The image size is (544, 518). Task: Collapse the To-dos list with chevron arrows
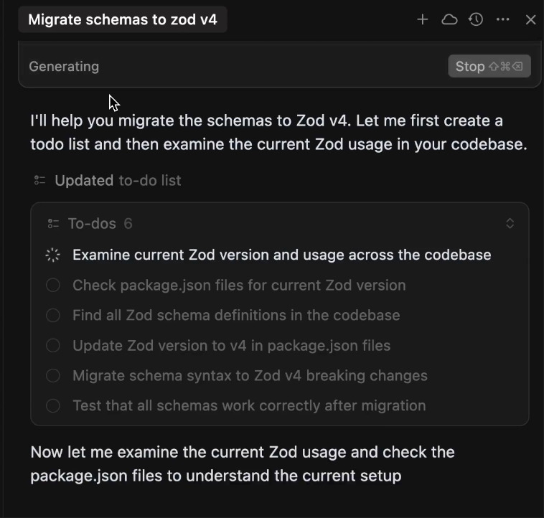click(x=510, y=224)
